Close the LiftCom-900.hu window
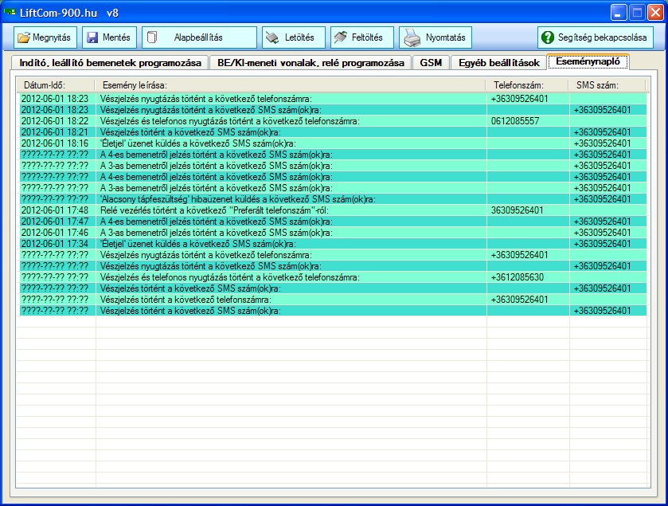 pos(655,13)
